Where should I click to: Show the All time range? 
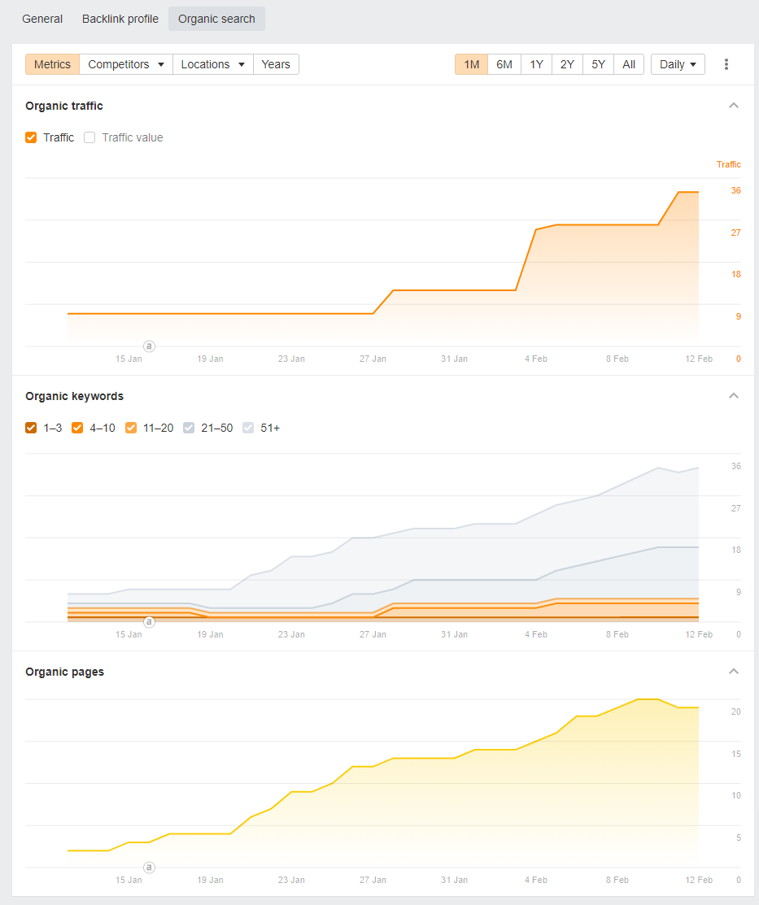tap(629, 64)
